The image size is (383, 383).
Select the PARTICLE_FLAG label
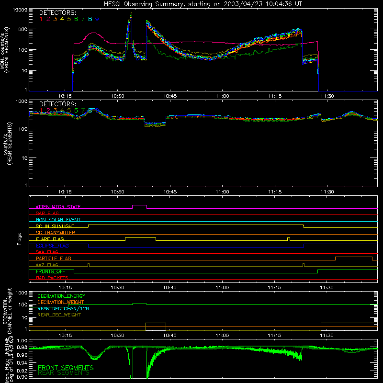[54, 258]
